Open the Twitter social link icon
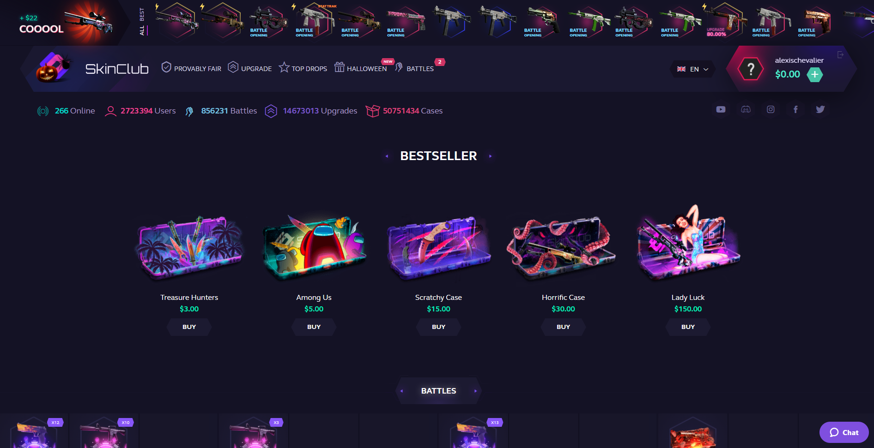This screenshot has height=448, width=874. 820,109
